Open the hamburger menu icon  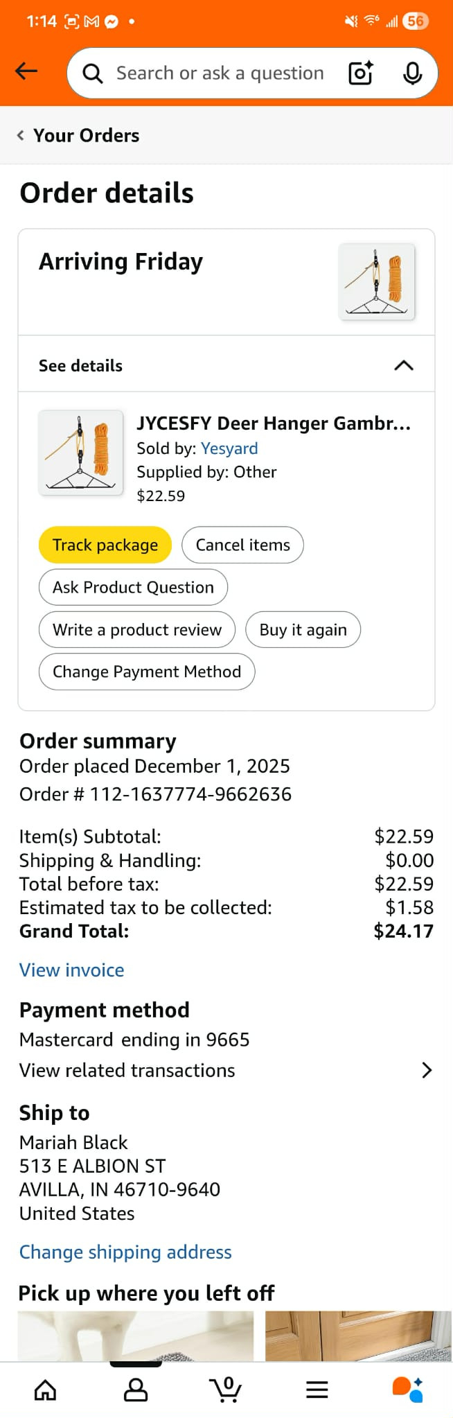coord(317,1389)
